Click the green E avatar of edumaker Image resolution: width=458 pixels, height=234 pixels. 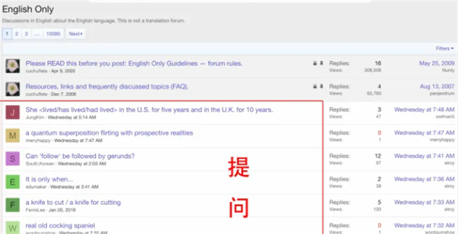[13, 182]
